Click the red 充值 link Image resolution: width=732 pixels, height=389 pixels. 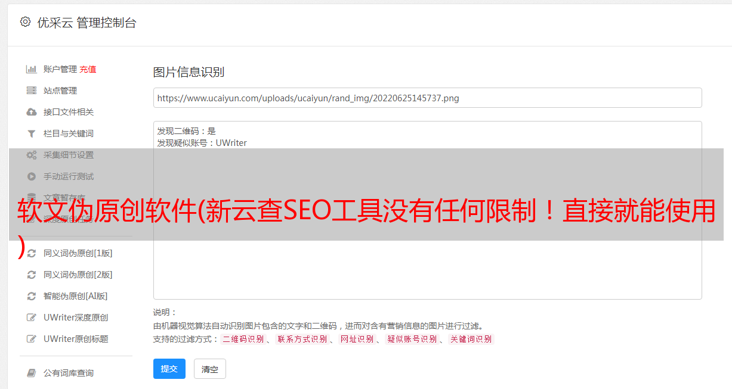coord(88,69)
